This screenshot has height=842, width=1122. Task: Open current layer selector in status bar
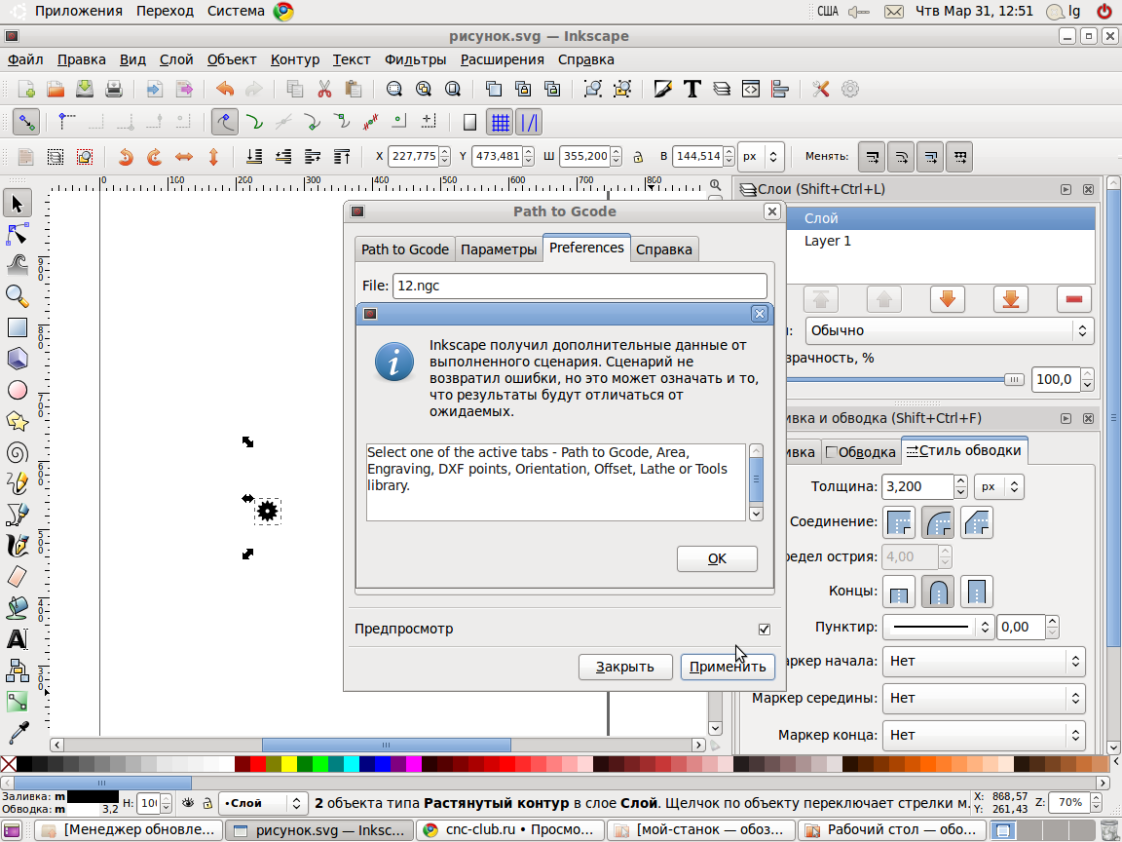click(x=263, y=803)
